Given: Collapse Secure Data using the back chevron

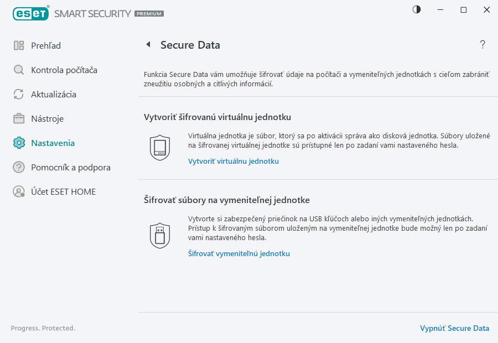Looking at the screenshot, I should tap(148, 45).
